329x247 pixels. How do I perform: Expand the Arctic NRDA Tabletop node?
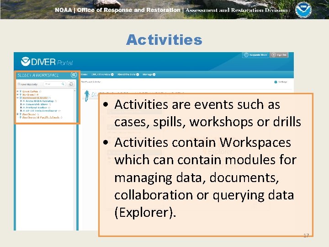pyautogui.click(x=21, y=101)
